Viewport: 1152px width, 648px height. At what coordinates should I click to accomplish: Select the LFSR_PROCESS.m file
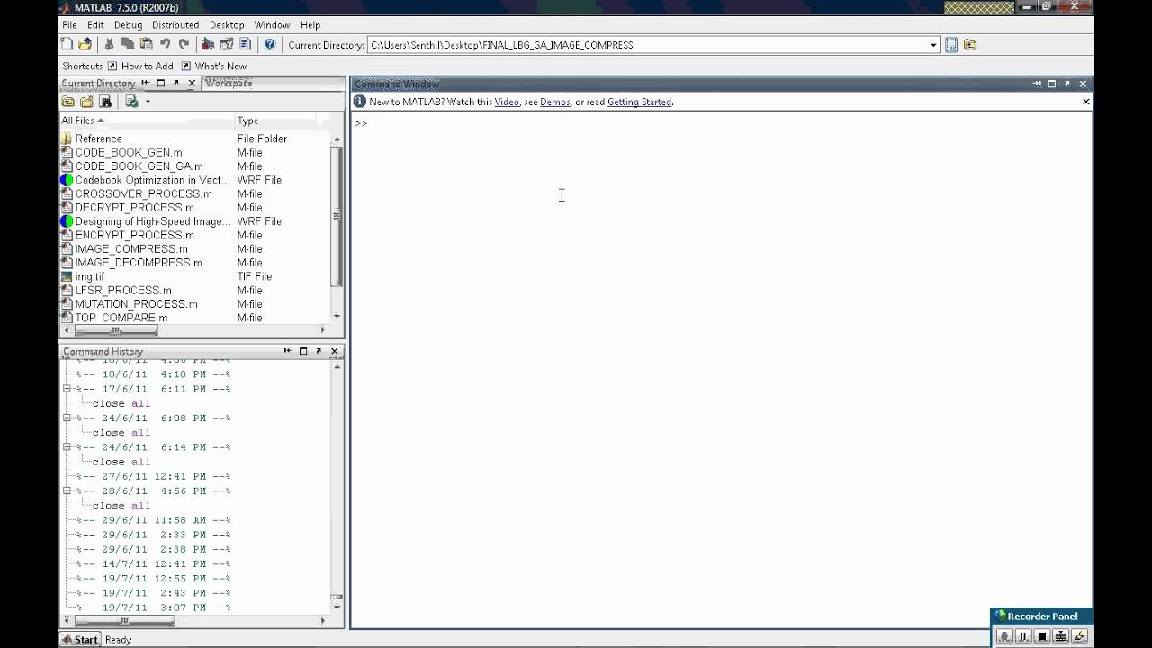pyautogui.click(x=123, y=291)
